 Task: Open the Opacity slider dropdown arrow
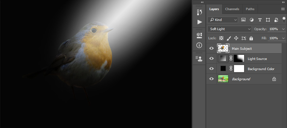pos(284,29)
